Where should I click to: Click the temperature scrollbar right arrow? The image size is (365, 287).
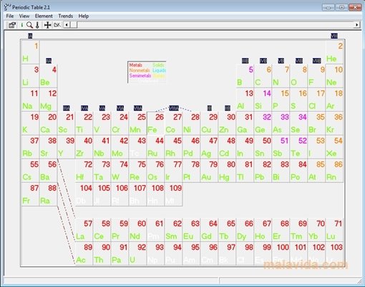tap(356, 24)
